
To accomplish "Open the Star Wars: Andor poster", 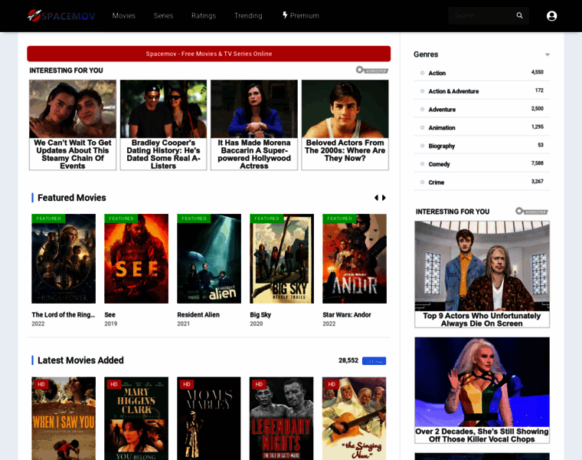I will coord(355,258).
